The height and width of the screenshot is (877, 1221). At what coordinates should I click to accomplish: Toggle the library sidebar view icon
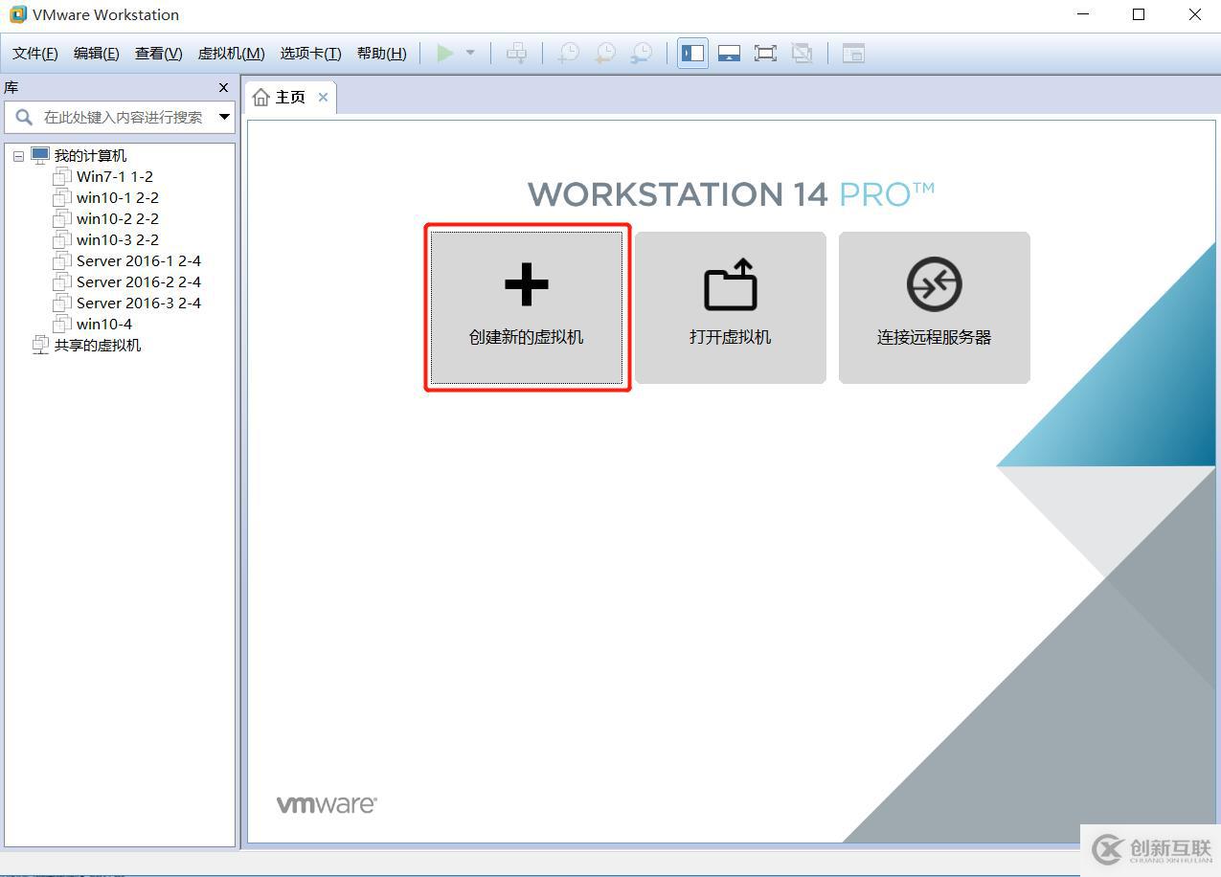[692, 53]
